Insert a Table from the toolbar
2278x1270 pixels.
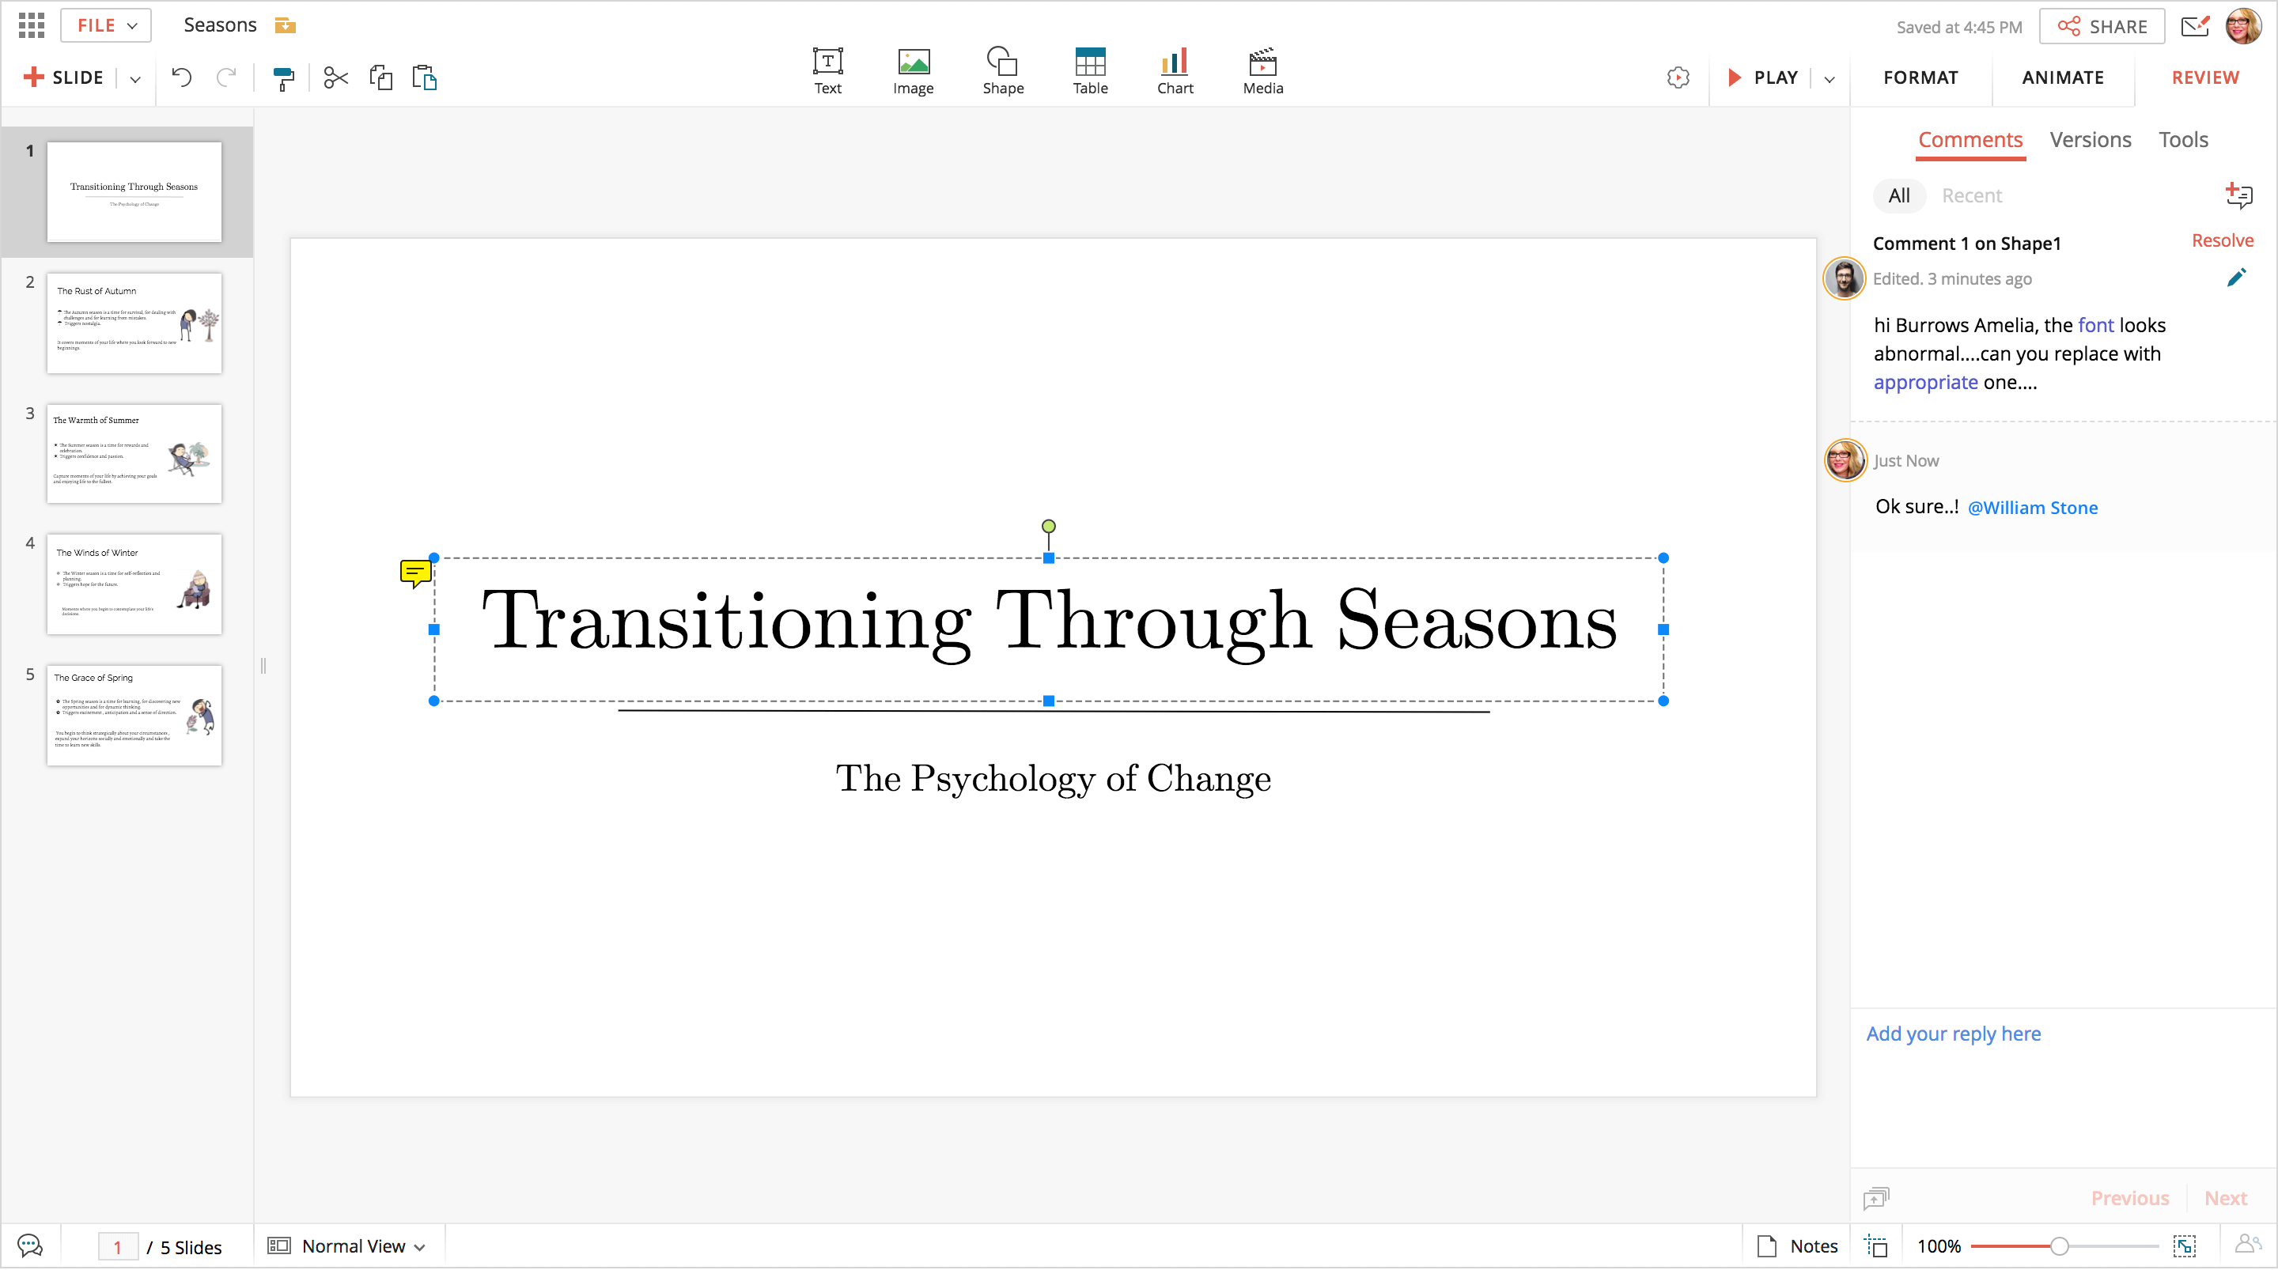pos(1089,70)
